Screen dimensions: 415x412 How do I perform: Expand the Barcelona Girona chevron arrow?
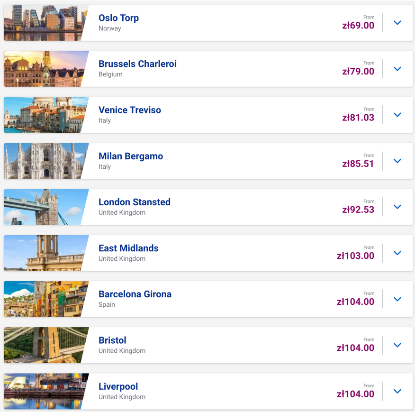tap(397, 299)
